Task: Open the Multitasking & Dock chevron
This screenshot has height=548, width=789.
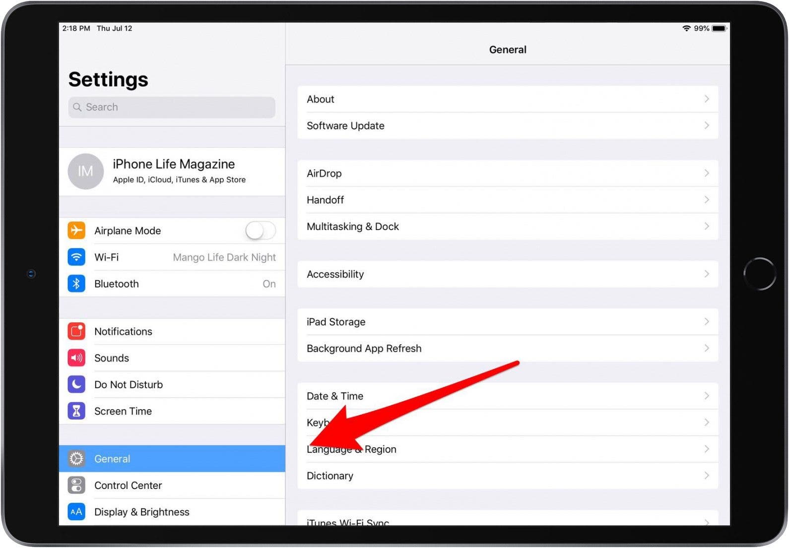Action: [707, 226]
